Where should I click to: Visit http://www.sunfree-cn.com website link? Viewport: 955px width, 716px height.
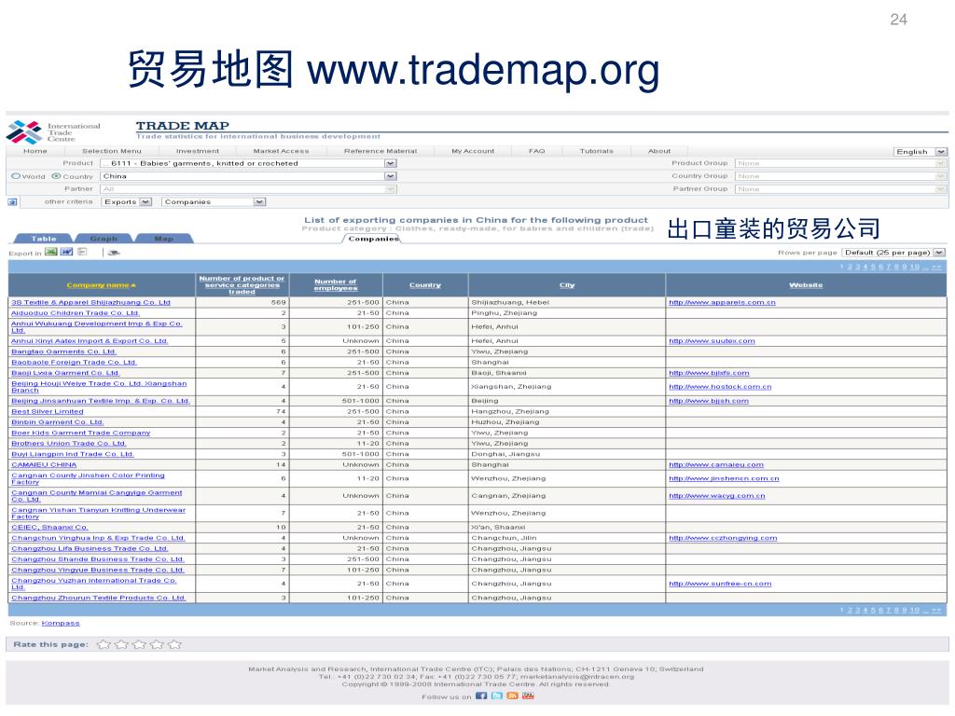coord(720,584)
